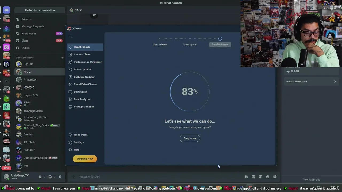This screenshot has width=342, height=192.
Task: Open Message Requests in Discord
Action: (40, 26)
